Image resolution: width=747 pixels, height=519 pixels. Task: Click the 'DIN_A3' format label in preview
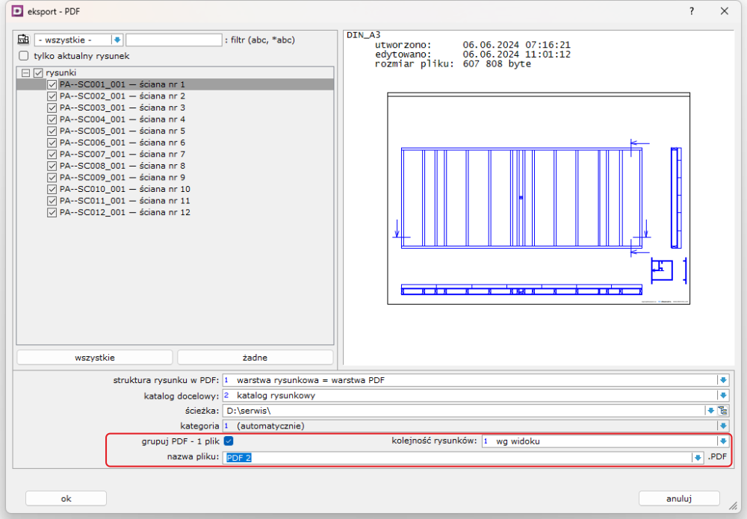click(364, 35)
